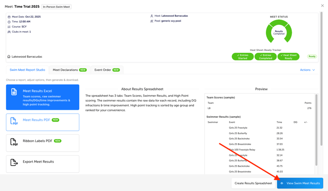The height and width of the screenshot is (191, 328).
Task: Click the NEW badge on Meet Declarations
Action: click(x=83, y=70)
